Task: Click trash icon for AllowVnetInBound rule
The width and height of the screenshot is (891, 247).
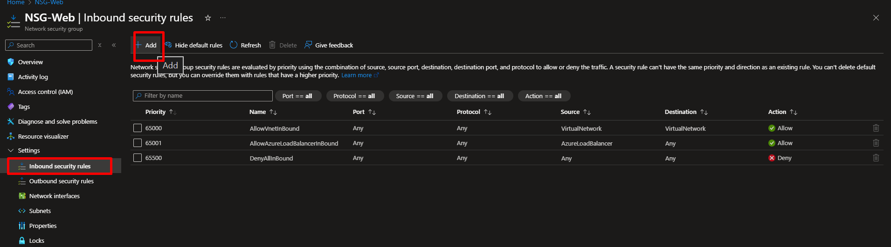Action: (876, 128)
